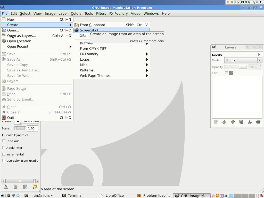The image size is (264, 198).
Task: Toggle the Apply Jitter checkbox
Action: [4, 148]
